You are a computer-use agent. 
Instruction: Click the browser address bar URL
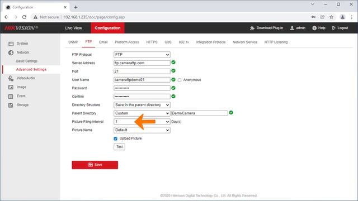click(x=94, y=17)
